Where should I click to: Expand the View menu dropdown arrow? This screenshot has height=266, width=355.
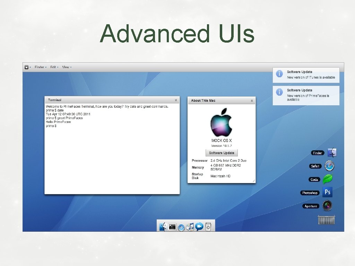71,68
